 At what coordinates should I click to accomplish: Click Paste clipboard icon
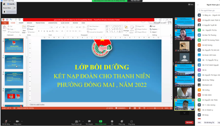[x=5, y=28]
